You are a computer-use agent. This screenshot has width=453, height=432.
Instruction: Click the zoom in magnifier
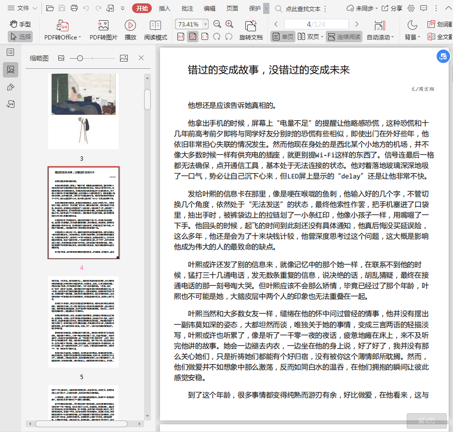(x=229, y=24)
